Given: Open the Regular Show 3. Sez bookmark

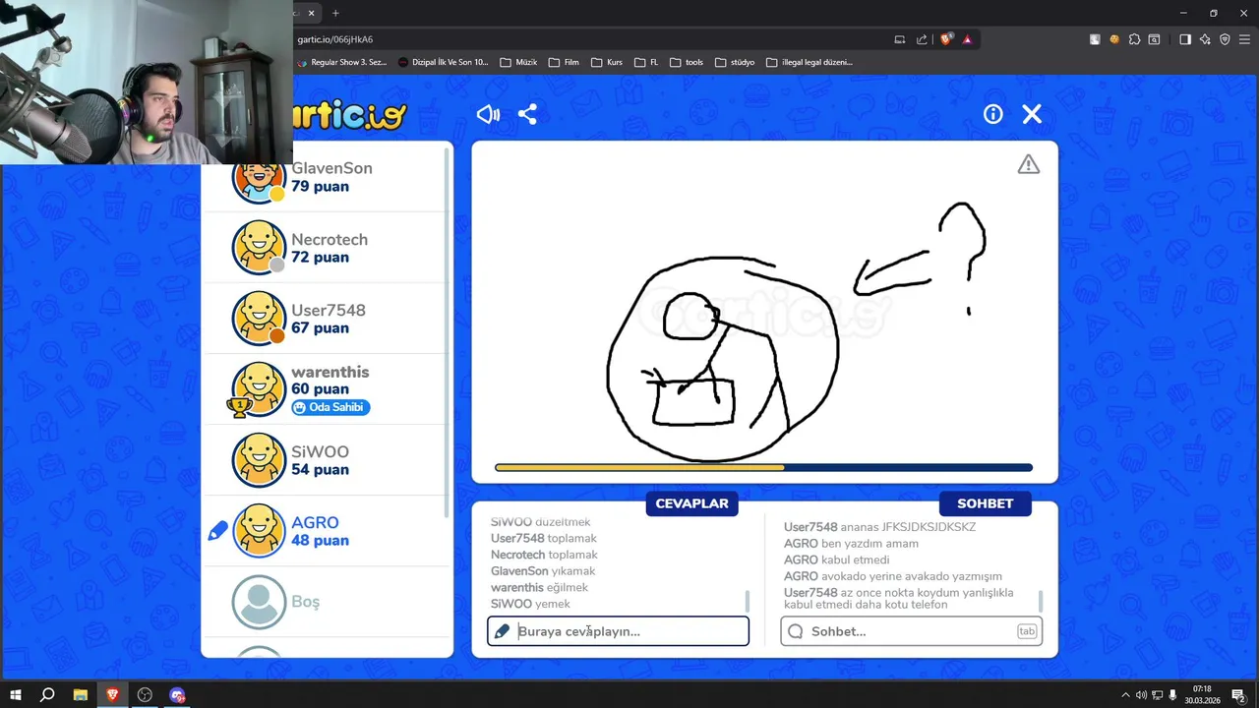Looking at the screenshot, I should (x=342, y=62).
